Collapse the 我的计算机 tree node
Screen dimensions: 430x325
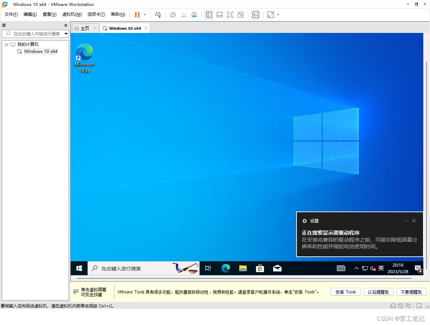[x=6, y=44]
